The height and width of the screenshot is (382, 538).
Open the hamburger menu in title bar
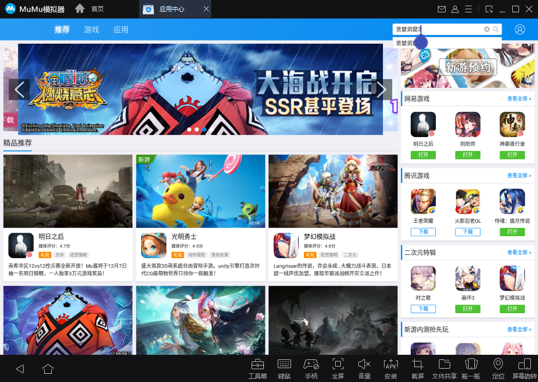pyautogui.click(x=468, y=9)
